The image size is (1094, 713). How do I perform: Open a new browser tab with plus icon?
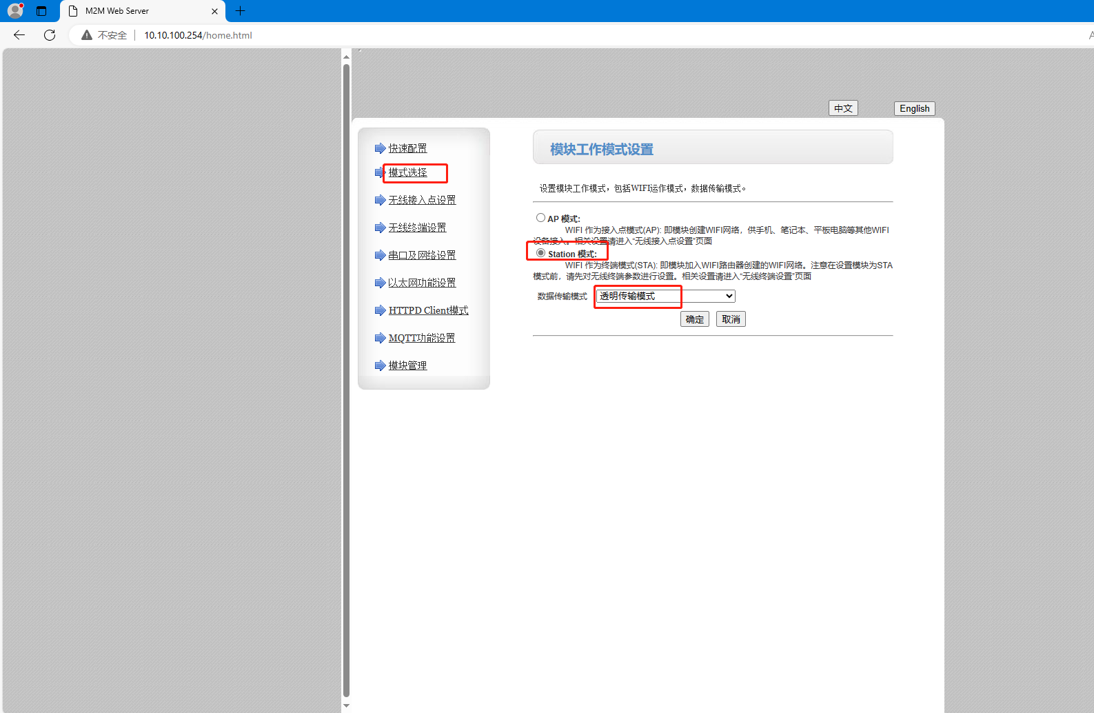(240, 11)
